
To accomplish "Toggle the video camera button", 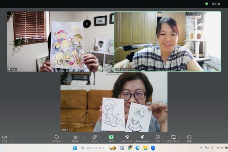I will pos(4,137).
